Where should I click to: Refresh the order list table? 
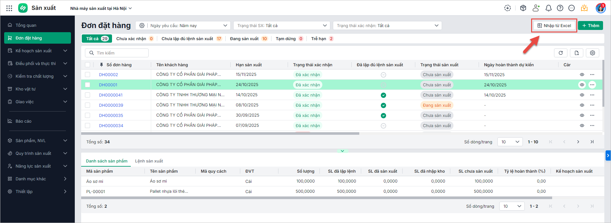561,53
